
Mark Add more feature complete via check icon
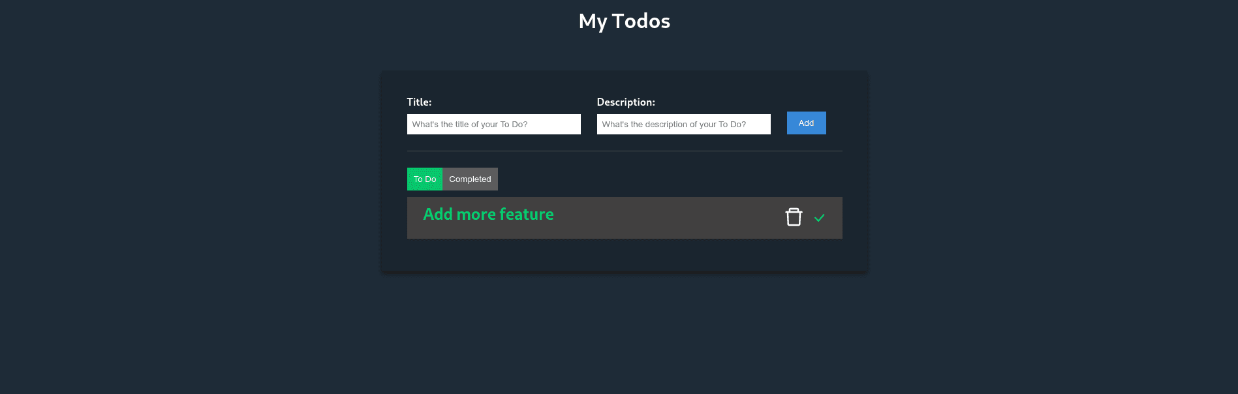point(820,218)
